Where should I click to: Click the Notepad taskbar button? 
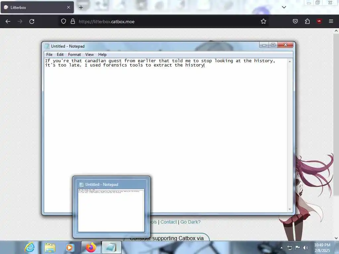111,247
